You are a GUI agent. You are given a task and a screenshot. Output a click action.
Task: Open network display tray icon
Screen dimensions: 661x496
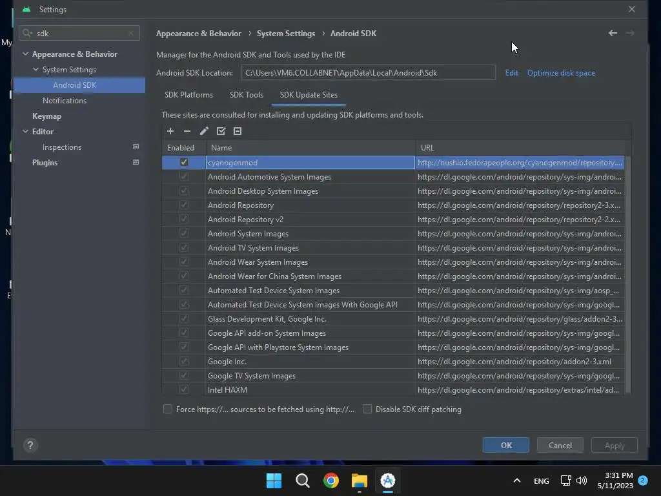[x=565, y=480]
